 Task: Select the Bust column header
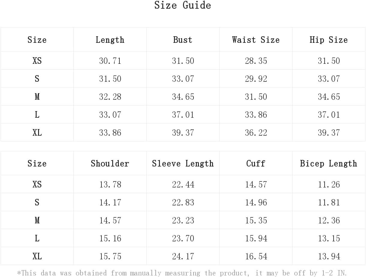(x=183, y=40)
